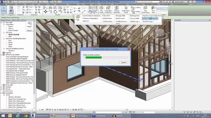Image resolution: width=211 pixels, height=118 pixels.
Task: Open the Properties palette icon
Action: click(11, 12)
